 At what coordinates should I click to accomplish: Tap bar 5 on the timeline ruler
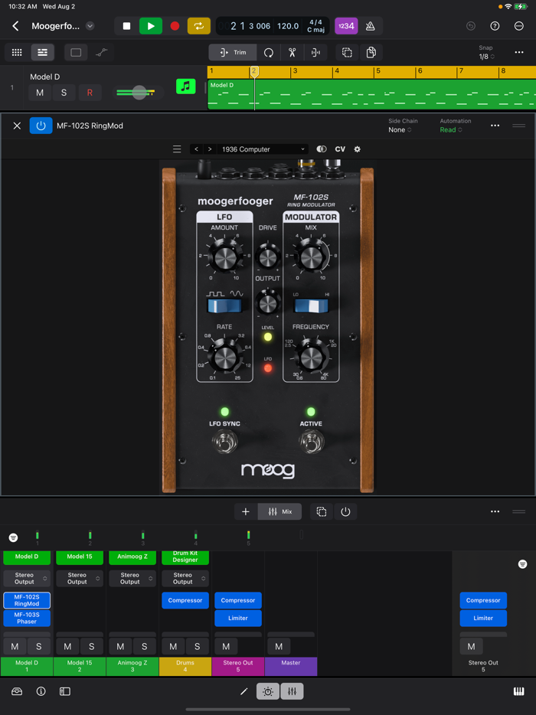pos(377,71)
